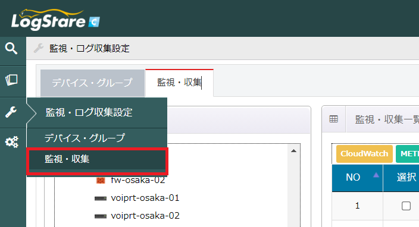The image size is (419, 227).
Task: Select voiprt-osaka-01 in the device tree
Action: [x=145, y=198]
